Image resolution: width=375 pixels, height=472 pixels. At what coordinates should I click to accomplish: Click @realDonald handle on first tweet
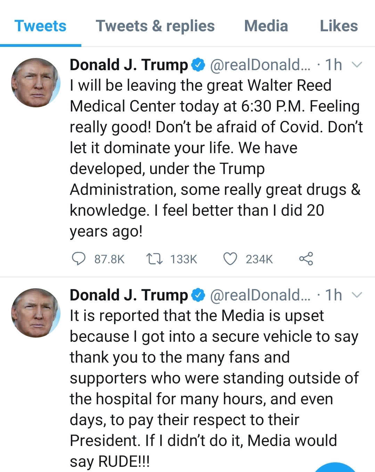(260, 65)
